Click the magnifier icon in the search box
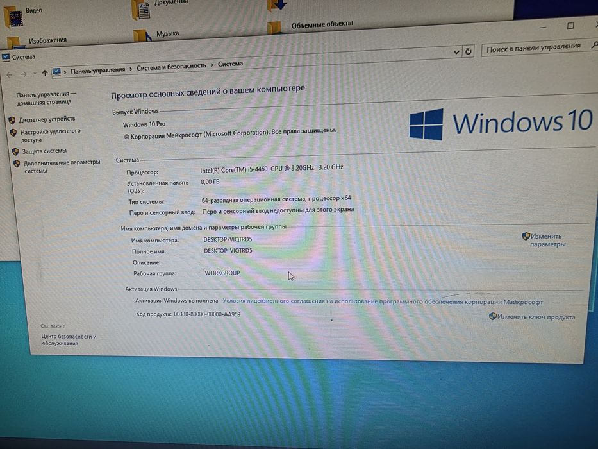 595,45
